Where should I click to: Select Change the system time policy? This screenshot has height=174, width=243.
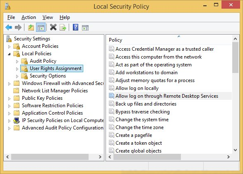coord(142,120)
